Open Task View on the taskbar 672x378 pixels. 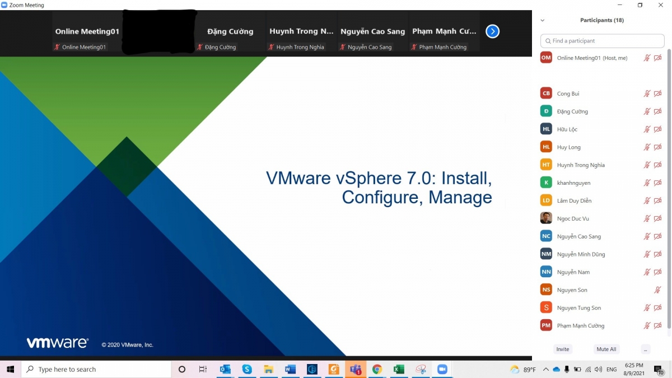pyautogui.click(x=203, y=369)
